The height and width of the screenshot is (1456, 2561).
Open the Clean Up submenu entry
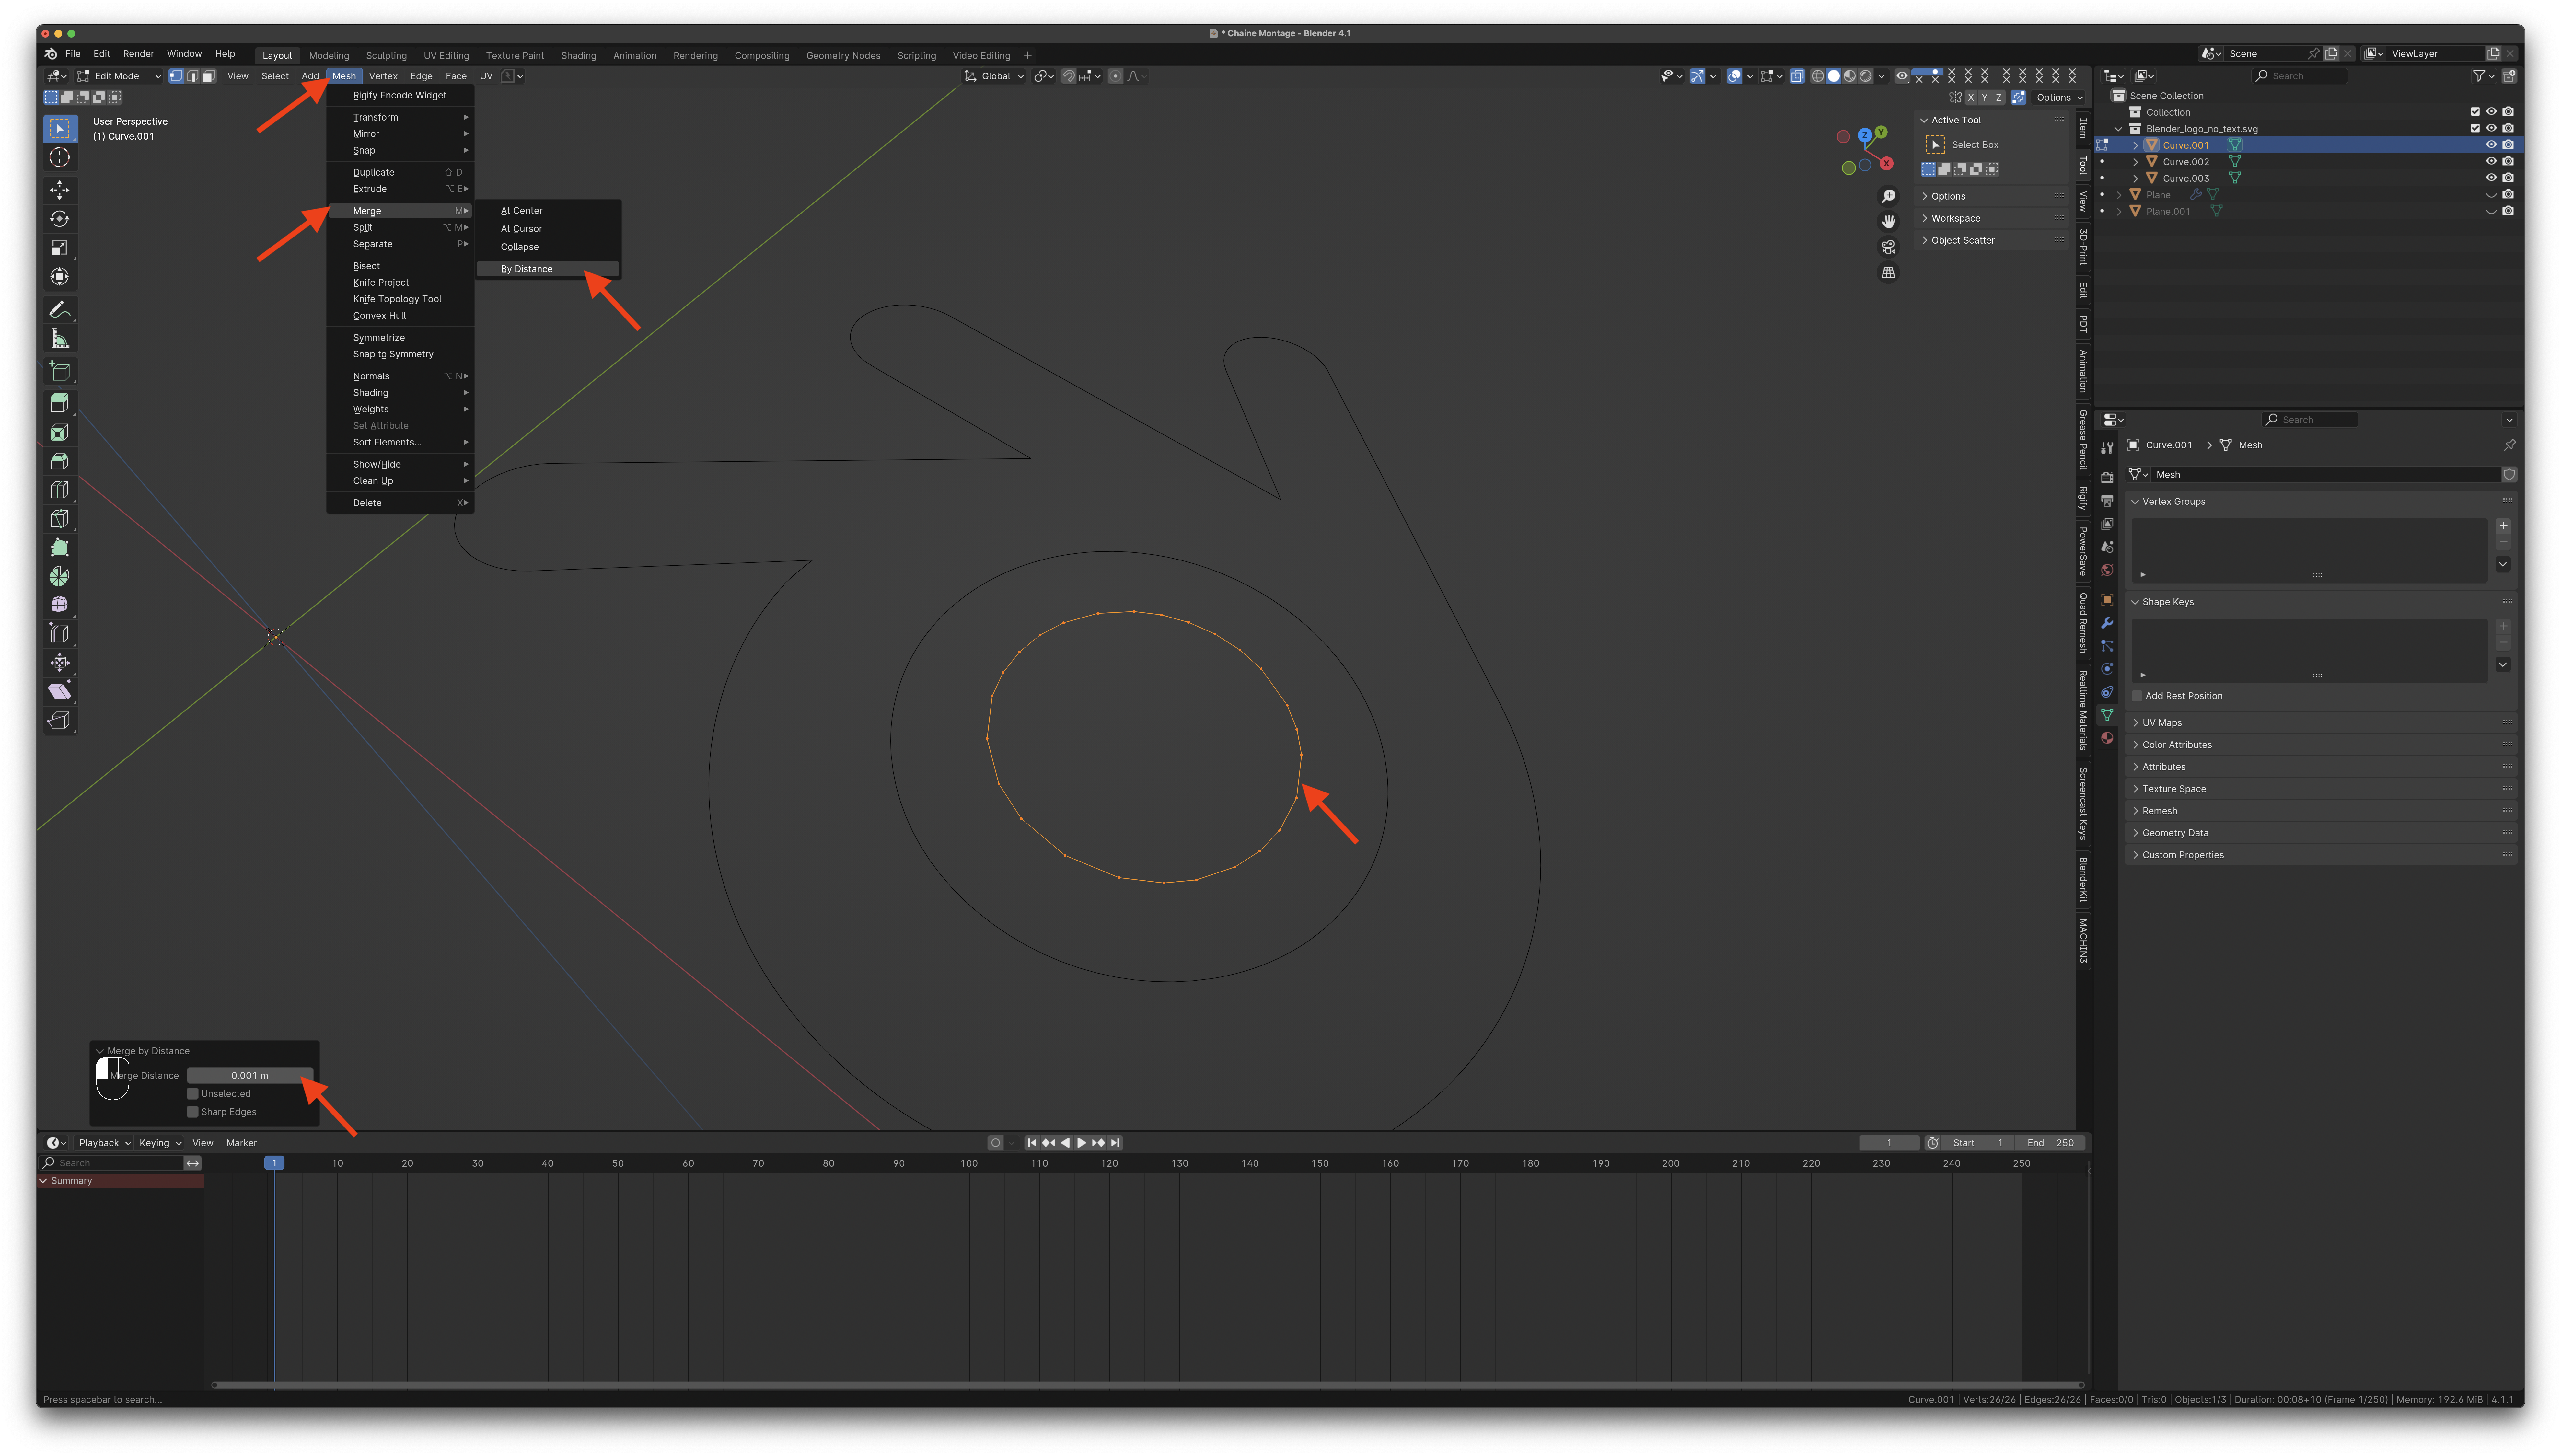(400, 481)
